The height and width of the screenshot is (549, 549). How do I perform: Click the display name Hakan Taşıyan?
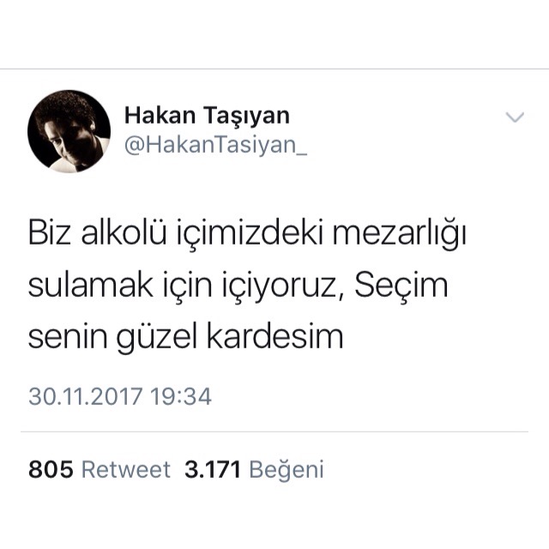coord(207,116)
